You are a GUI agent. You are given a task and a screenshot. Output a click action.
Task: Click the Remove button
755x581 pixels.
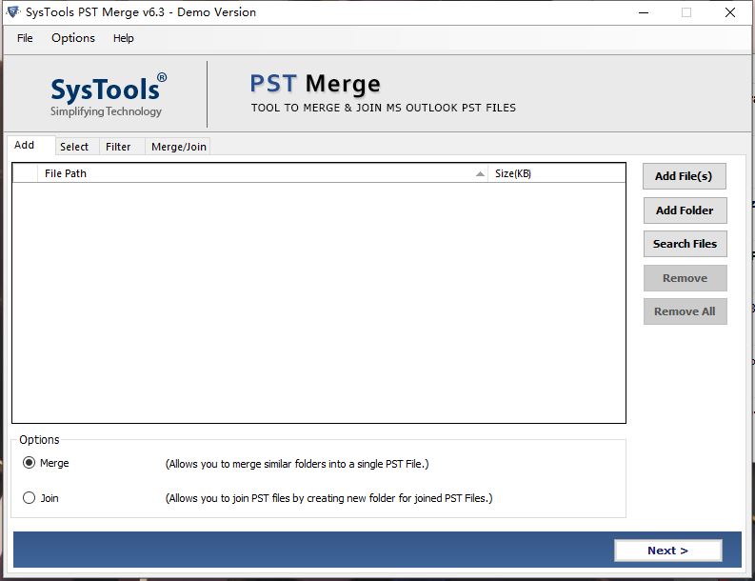coord(685,278)
